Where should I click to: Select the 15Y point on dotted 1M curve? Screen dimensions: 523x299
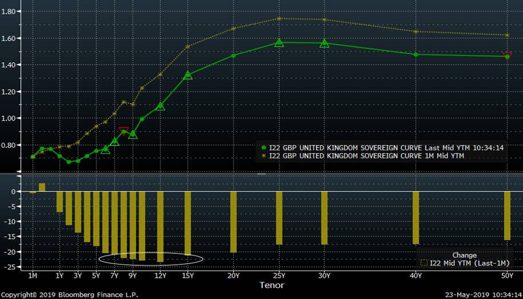(x=188, y=47)
